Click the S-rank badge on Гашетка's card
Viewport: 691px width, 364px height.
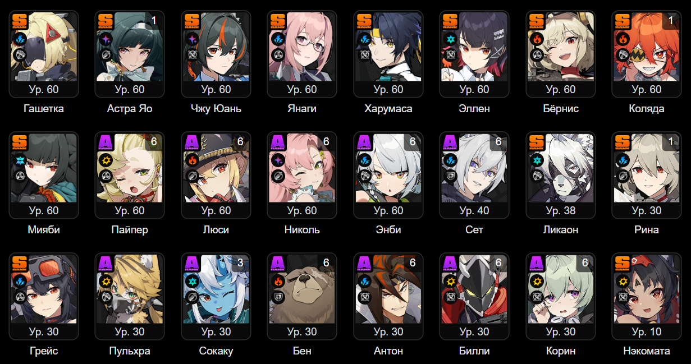19,21
